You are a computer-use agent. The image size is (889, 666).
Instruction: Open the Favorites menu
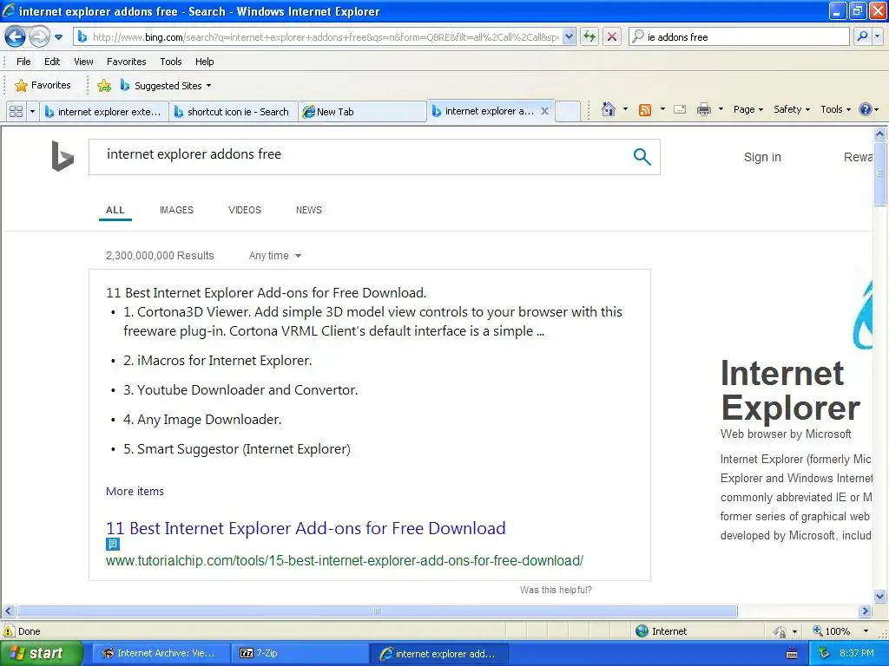(127, 62)
